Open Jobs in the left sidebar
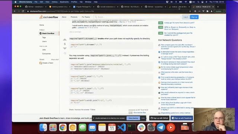Screen dimensions: 238x134 pyautogui.click(x=44, y=50)
